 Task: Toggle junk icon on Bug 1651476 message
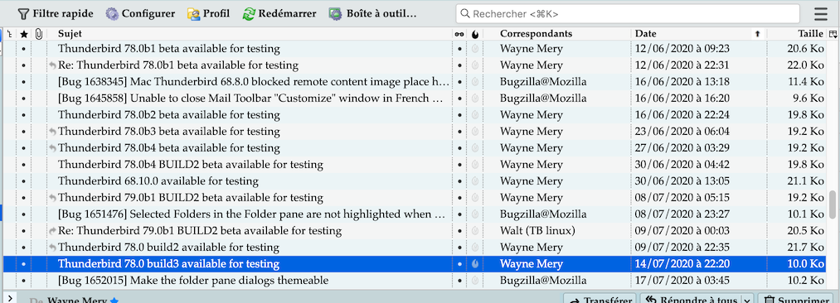(474, 214)
